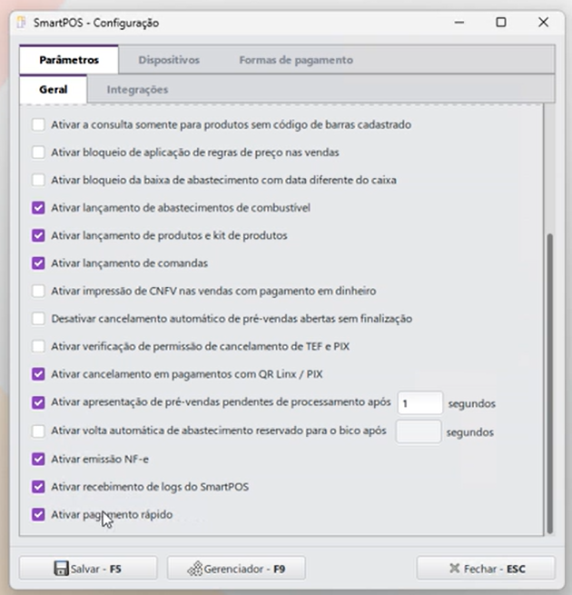Uncheck Ativar pagamento rápido
Image resolution: width=572 pixels, height=595 pixels.
click(38, 514)
